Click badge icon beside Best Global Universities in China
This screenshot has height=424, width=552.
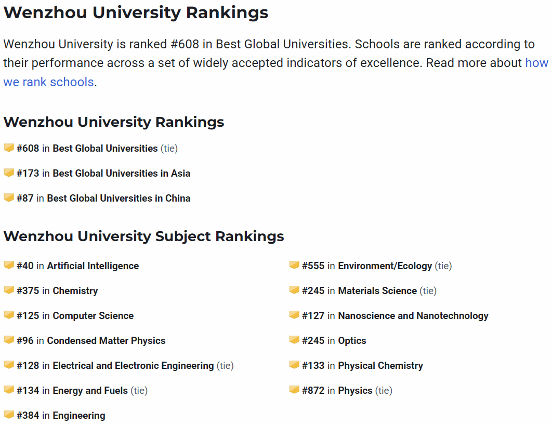point(9,197)
